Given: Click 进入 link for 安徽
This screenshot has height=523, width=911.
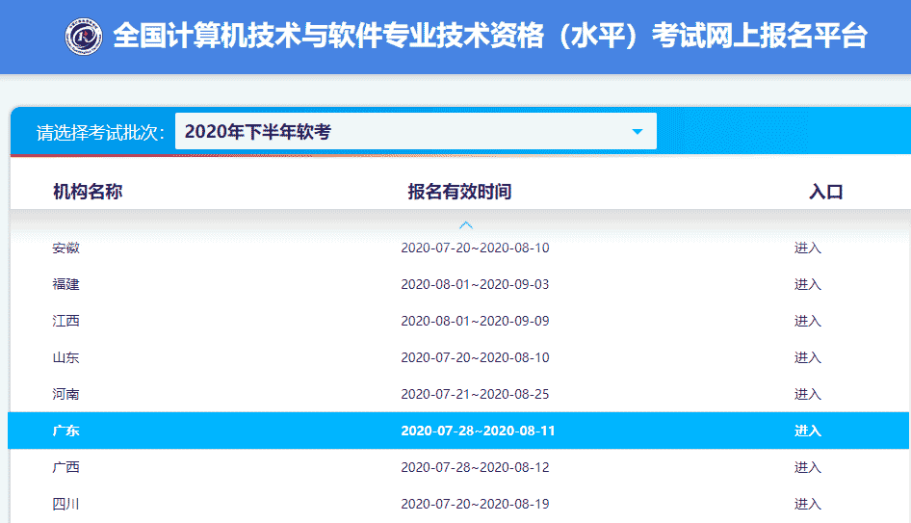Looking at the screenshot, I should (807, 248).
